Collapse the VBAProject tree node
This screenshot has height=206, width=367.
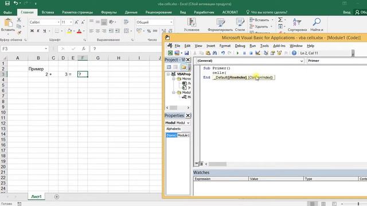pyautogui.click(x=168, y=74)
